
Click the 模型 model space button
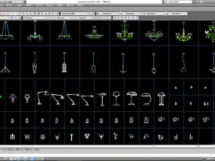tap(204, 159)
